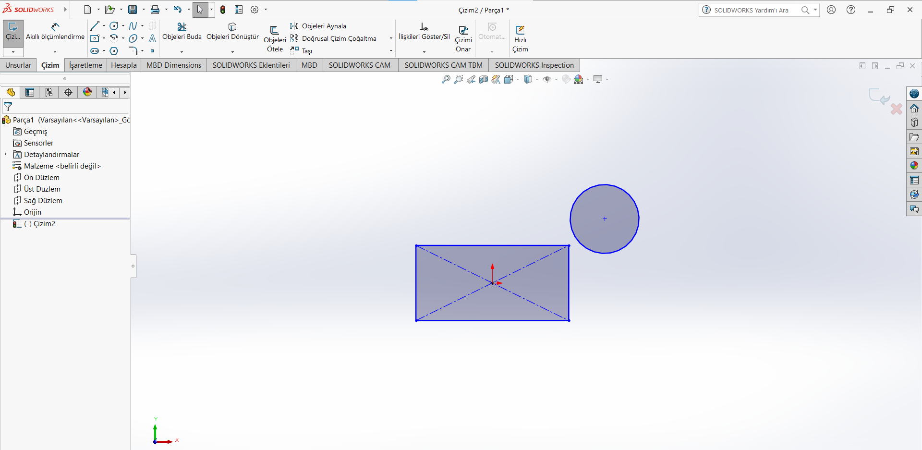
Task: Open DisplayManager color ball tab
Action: point(87,92)
